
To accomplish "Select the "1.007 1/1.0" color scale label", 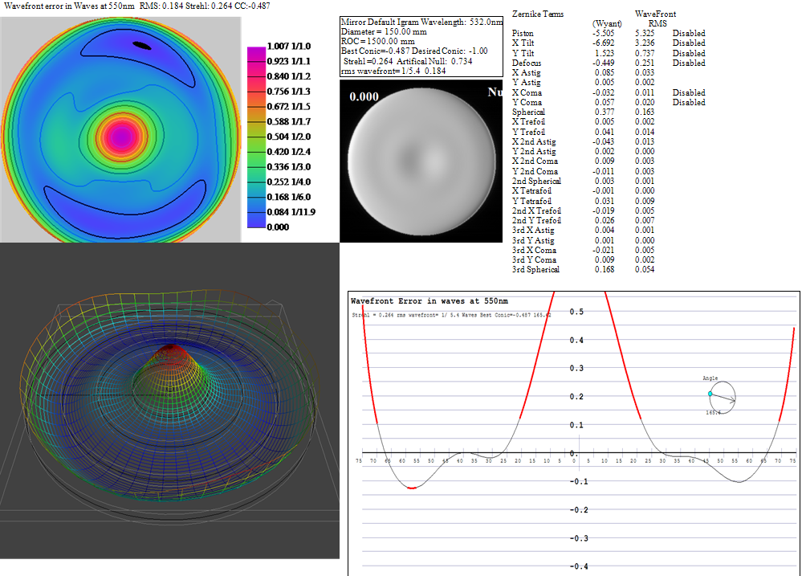I will tap(288, 46).
